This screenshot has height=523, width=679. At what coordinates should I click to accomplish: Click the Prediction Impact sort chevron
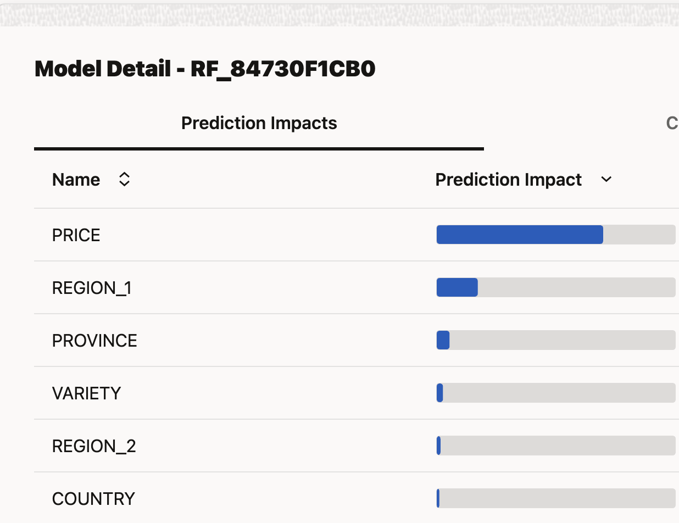click(x=606, y=180)
